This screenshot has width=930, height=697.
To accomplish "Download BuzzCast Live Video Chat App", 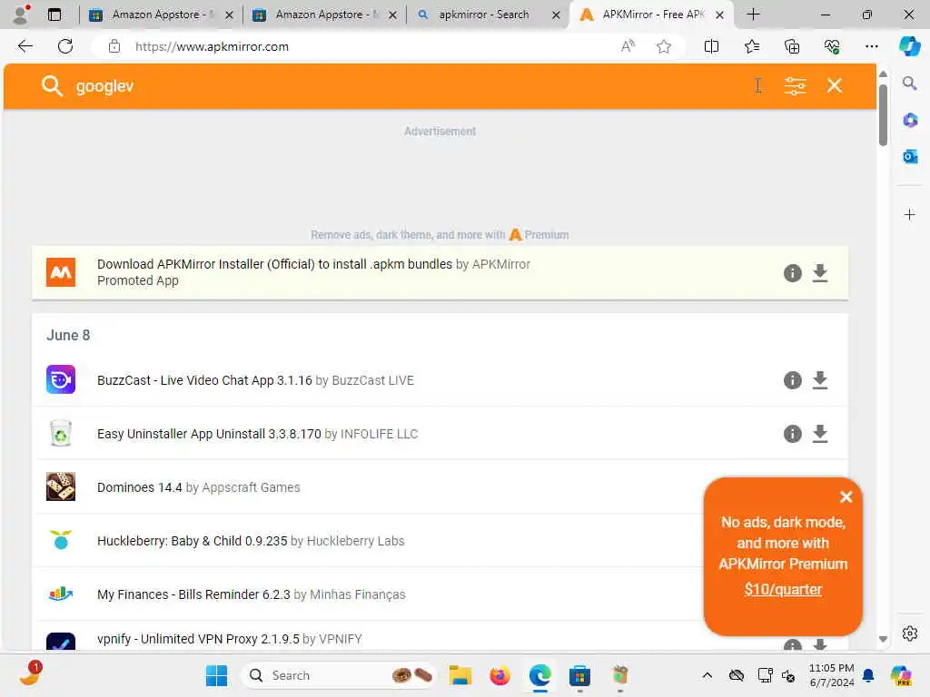I will [x=820, y=380].
